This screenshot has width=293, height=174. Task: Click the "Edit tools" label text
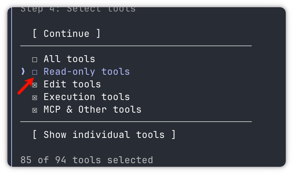pos(72,84)
